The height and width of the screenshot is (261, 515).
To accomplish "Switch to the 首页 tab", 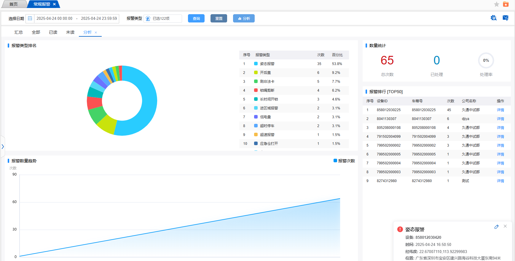I will pos(13,4).
